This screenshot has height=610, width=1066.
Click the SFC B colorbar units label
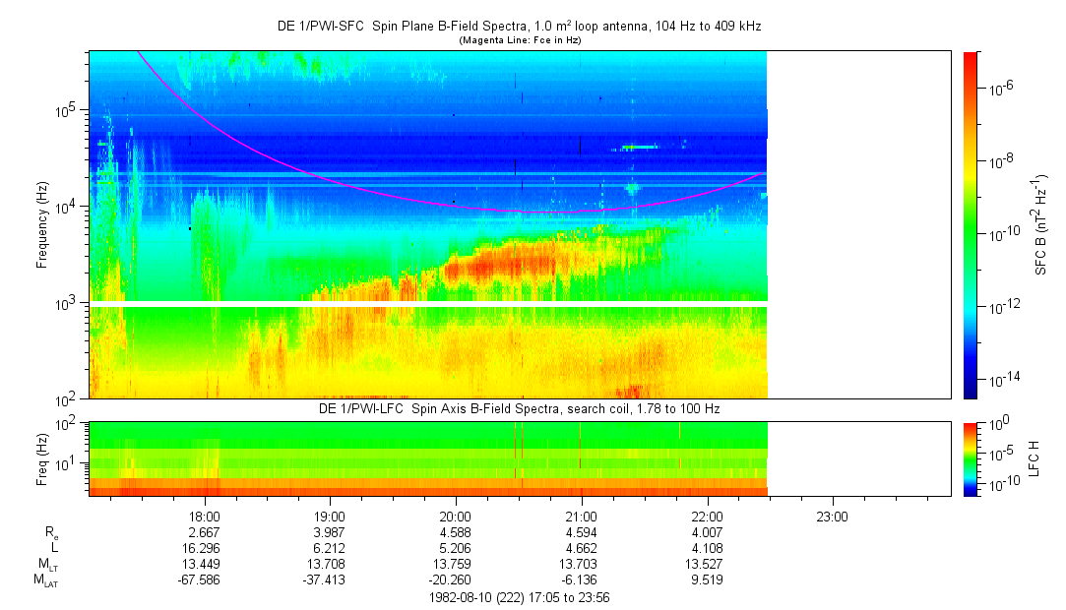click(1041, 224)
